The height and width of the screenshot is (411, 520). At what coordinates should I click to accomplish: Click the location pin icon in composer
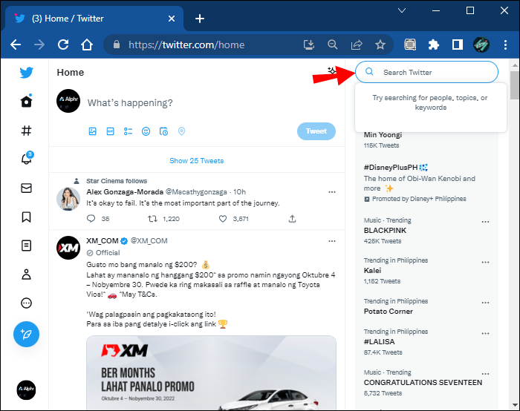(x=181, y=131)
